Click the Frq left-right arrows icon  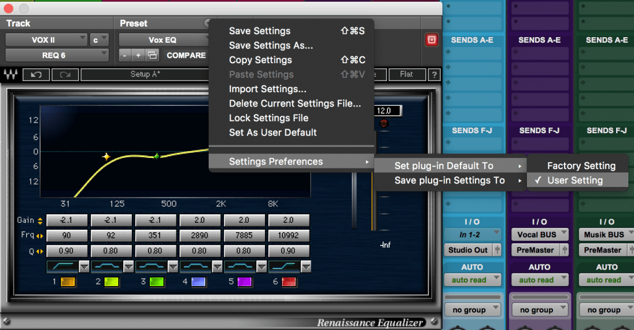click(x=40, y=236)
